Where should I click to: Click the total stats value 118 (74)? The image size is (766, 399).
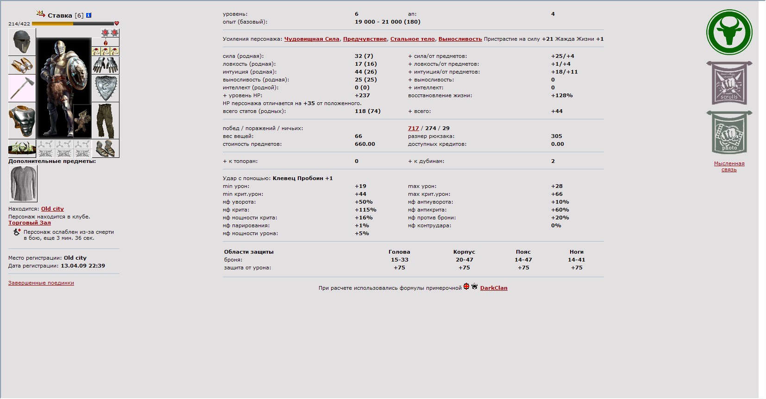(x=368, y=111)
